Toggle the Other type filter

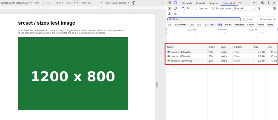click(x=270, y=25)
